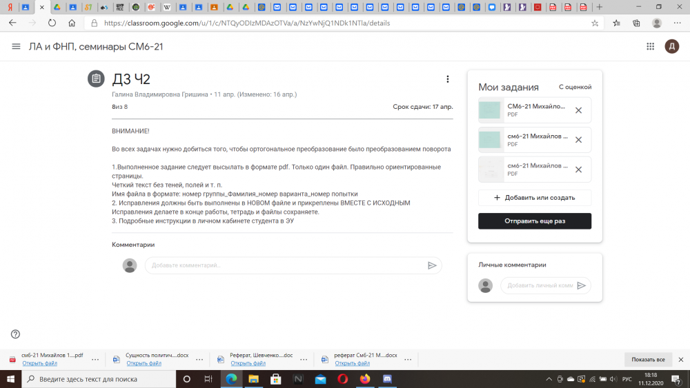This screenshot has width=690, height=388.
Task: Open the second attached PDF thumbnail
Action: [489, 140]
